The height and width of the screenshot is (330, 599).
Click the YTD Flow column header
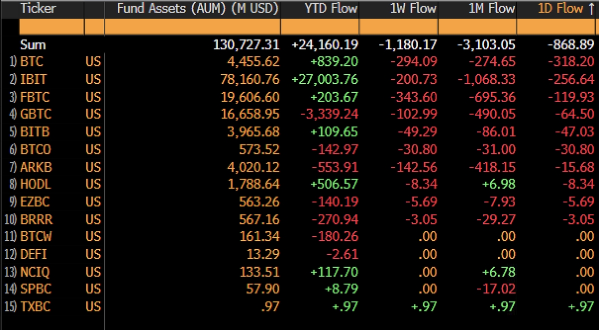tap(331, 8)
